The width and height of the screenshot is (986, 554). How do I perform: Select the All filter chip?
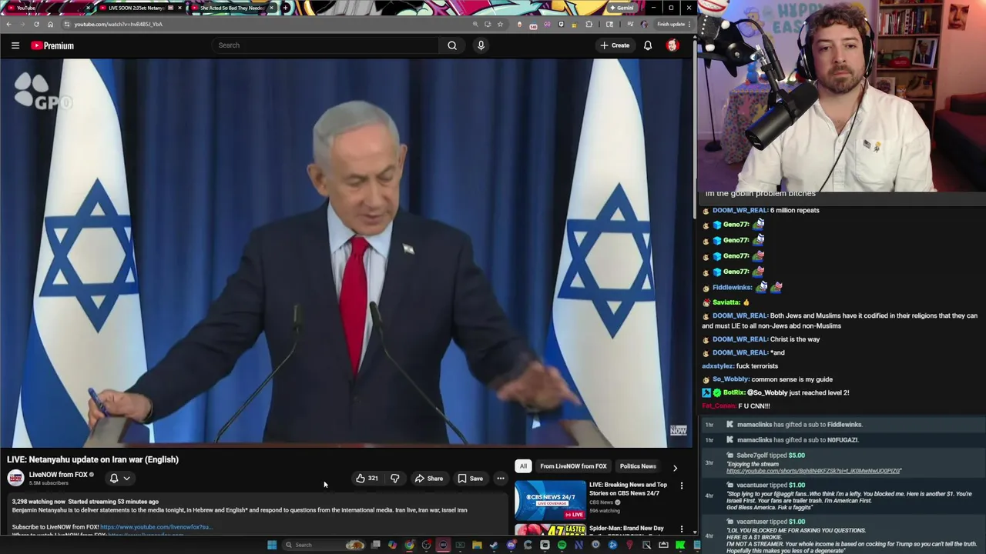click(523, 466)
